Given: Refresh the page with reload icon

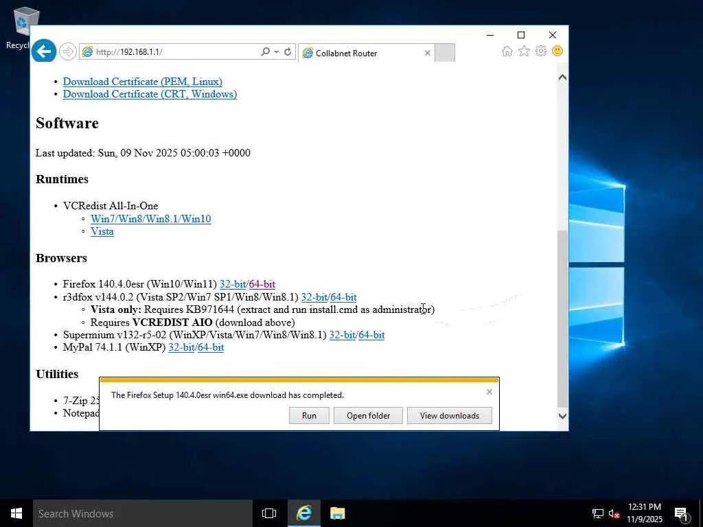Looking at the screenshot, I should coord(288,51).
